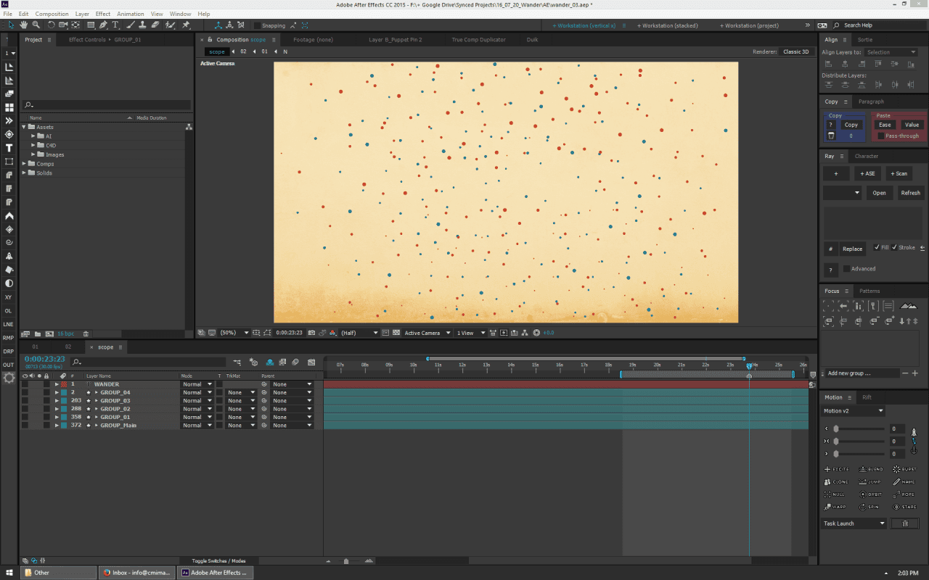Viewport: 929px width, 580px height.
Task: Click the Replace button in the Ray panel
Action: click(x=853, y=248)
